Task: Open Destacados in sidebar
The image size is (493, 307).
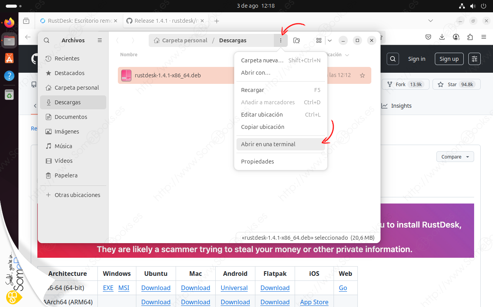Action: [x=73, y=73]
